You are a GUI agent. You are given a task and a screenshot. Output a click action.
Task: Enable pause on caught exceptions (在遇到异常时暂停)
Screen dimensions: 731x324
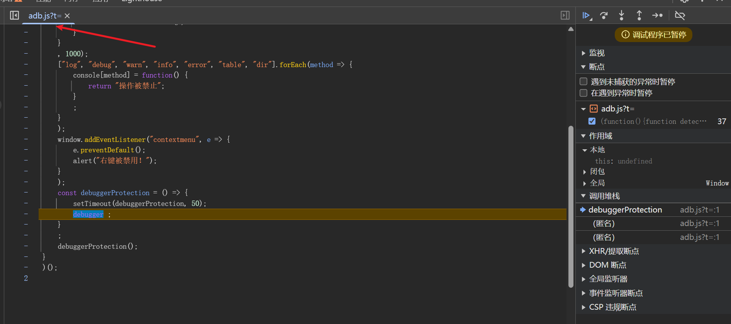[x=583, y=93]
